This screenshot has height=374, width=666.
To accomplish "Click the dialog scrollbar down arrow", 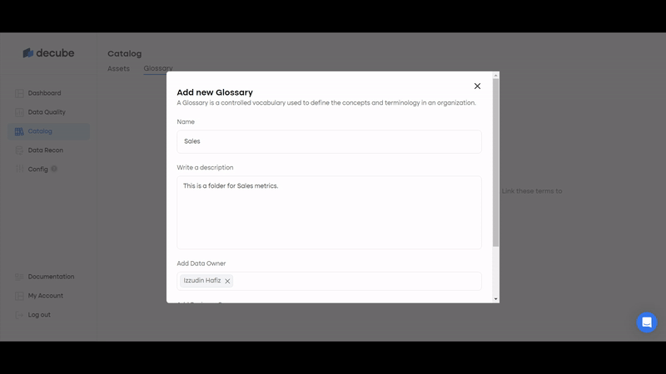I will (x=496, y=298).
